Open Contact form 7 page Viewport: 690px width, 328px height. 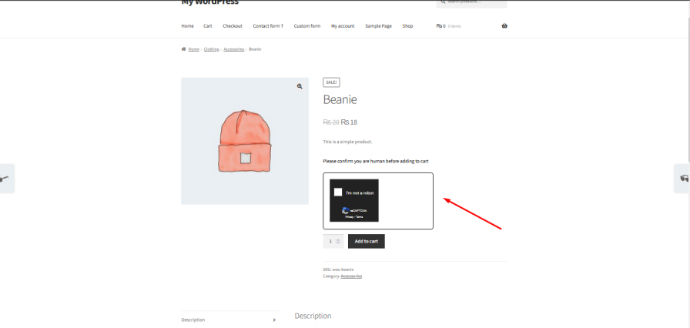tap(268, 26)
